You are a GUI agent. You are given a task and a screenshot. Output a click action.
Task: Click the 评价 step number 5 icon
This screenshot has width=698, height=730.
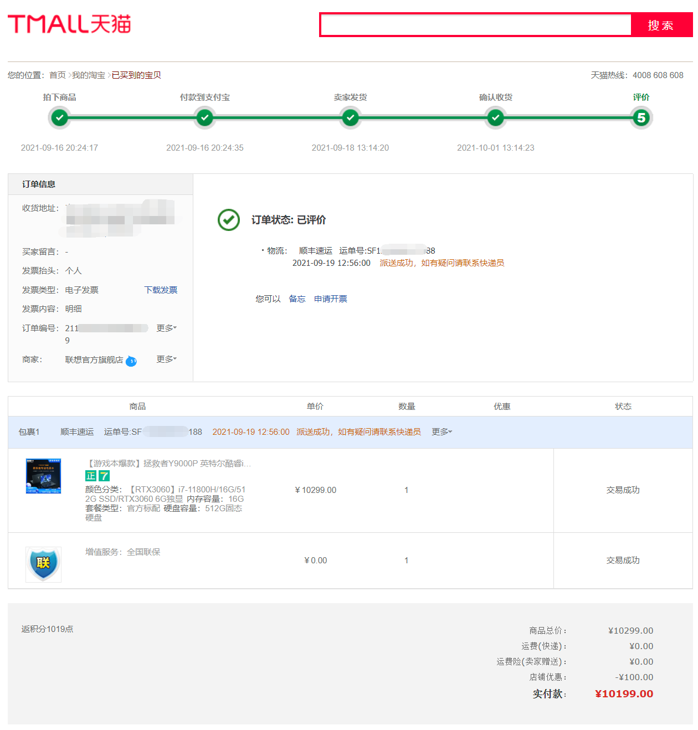(641, 117)
